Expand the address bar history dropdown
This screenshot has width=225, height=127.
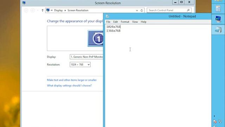137,10
